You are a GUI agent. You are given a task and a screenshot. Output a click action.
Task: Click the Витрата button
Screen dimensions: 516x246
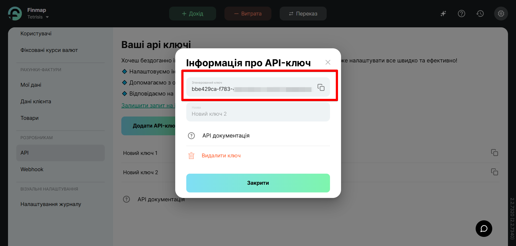point(248,14)
